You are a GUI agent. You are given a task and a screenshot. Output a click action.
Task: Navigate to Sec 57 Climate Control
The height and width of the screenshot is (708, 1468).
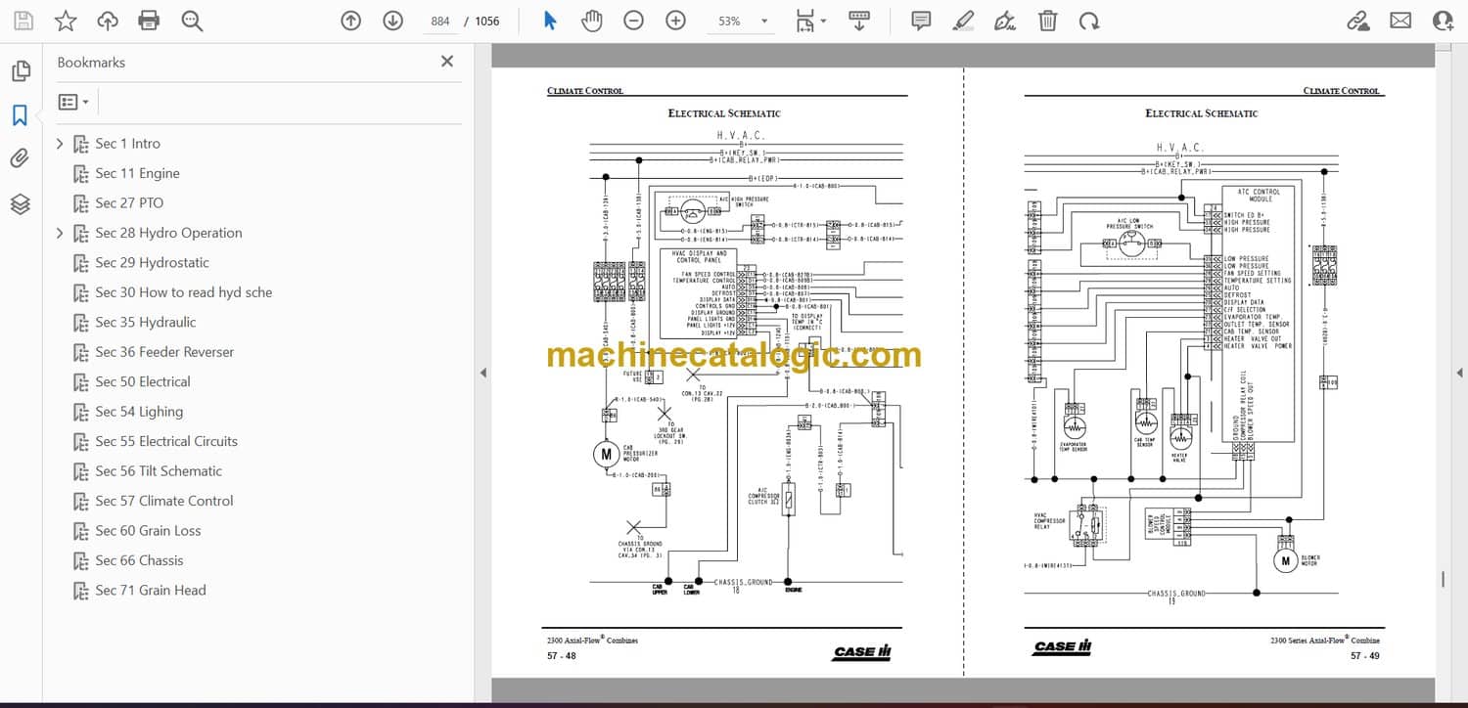(164, 502)
